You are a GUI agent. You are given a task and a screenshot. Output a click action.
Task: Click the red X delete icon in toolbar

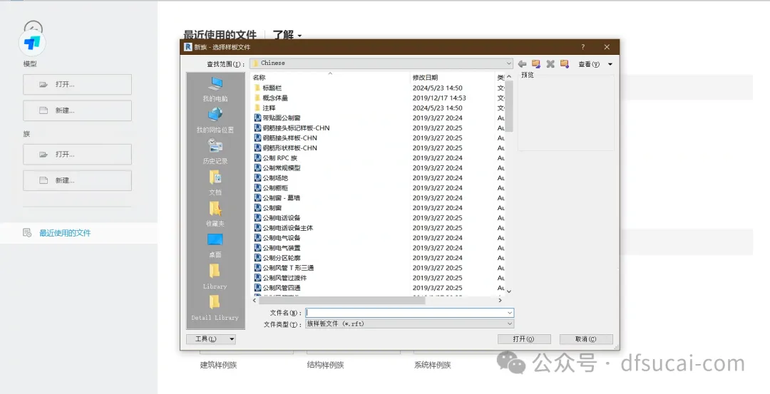click(550, 64)
